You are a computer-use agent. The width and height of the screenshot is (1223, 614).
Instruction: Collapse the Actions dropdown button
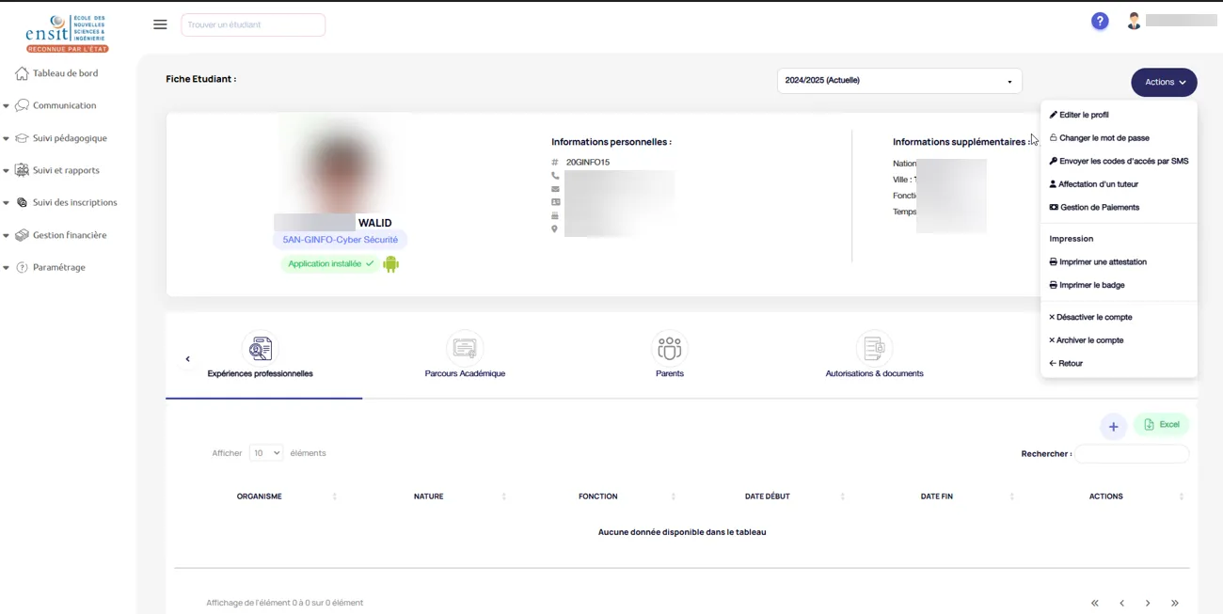(x=1164, y=82)
